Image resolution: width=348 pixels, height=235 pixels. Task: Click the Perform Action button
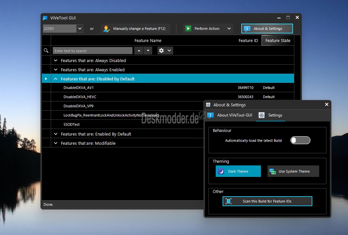204,29
